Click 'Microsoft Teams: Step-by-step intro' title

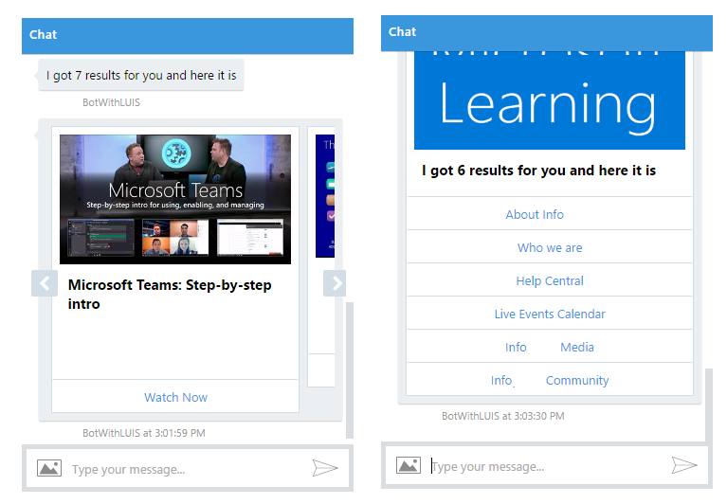pos(170,294)
